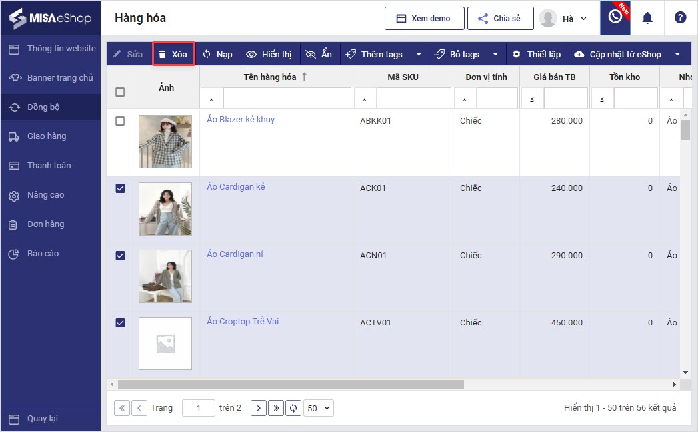The width and height of the screenshot is (698, 432).
Task: Check the Áo Blazer kẻ khuy row checkbox
Action: [120, 121]
